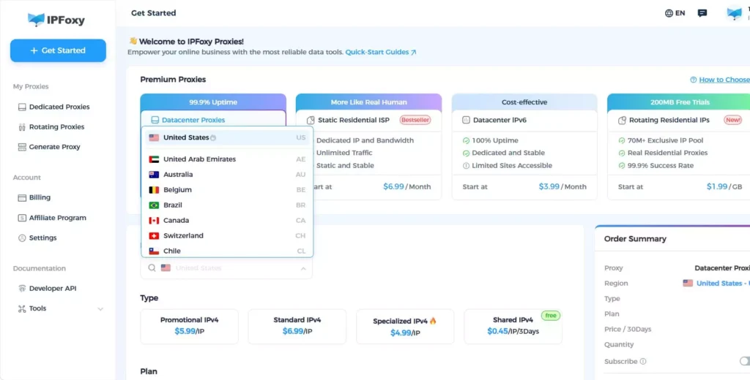Screen dimensions: 750x380
Task: Click the Affiliate Program icon
Action: 22,218
